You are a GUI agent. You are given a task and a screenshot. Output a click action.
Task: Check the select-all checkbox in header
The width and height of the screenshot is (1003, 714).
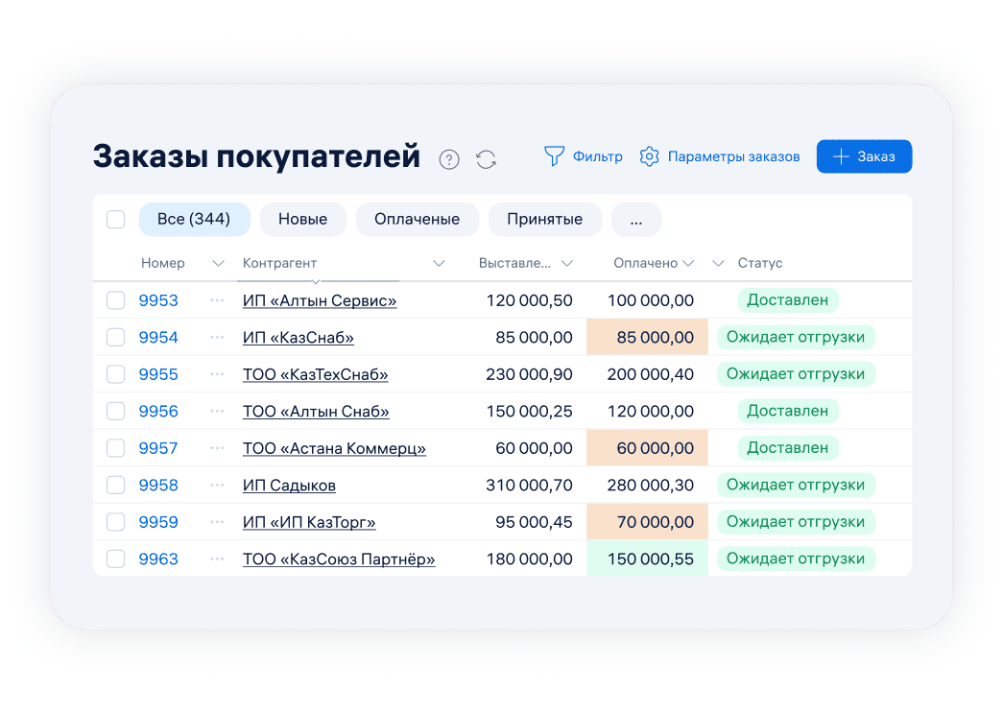click(x=115, y=219)
